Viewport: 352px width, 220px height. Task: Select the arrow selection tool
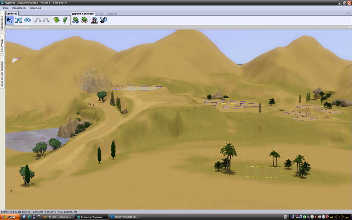[10, 20]
